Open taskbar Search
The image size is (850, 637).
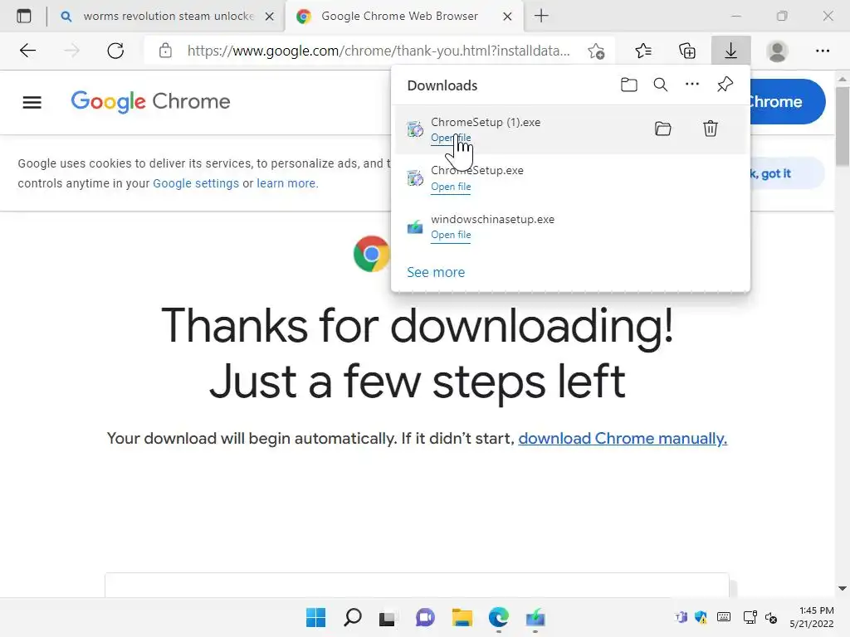352,617
